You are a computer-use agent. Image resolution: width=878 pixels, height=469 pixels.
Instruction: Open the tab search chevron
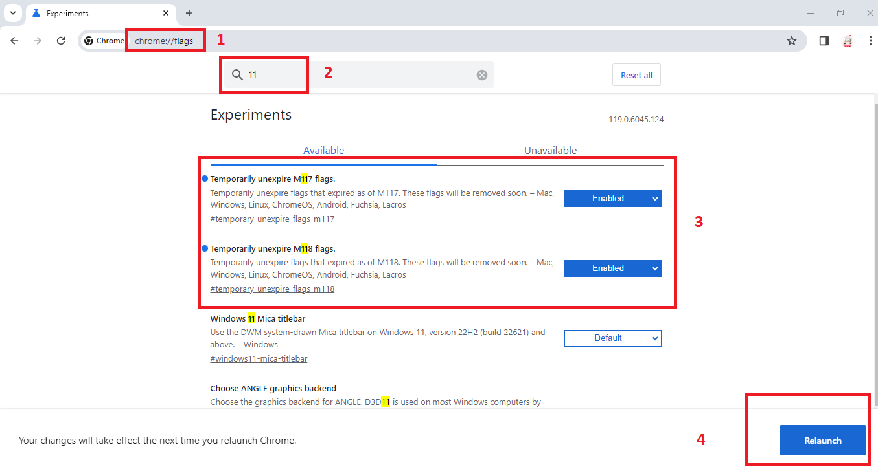pyautogui.click(x=12, y=13)
